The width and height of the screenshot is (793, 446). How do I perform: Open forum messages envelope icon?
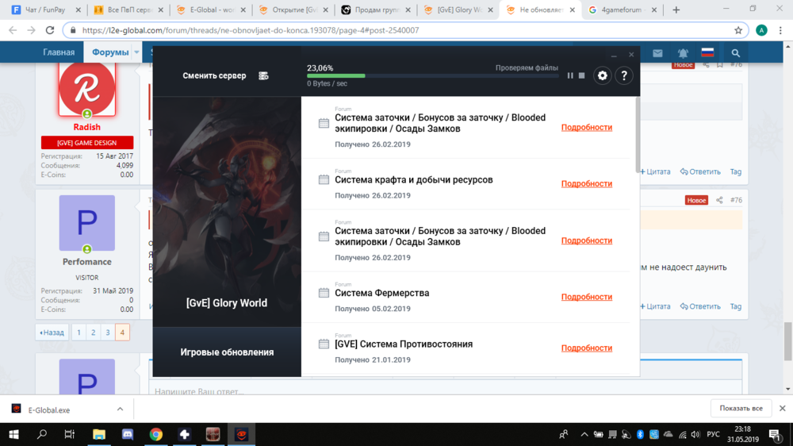tap(657, 53)
